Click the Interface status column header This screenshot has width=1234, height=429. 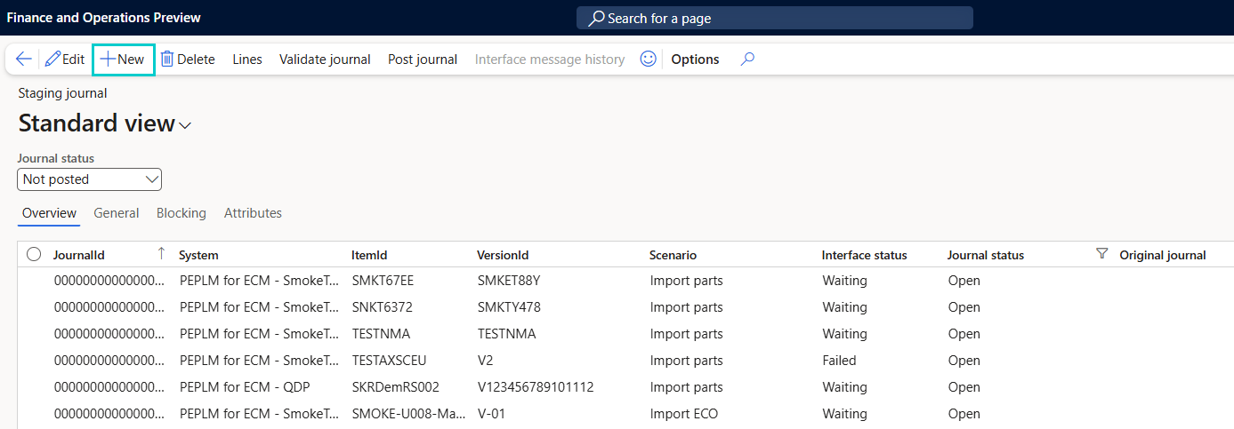point(864,255)
